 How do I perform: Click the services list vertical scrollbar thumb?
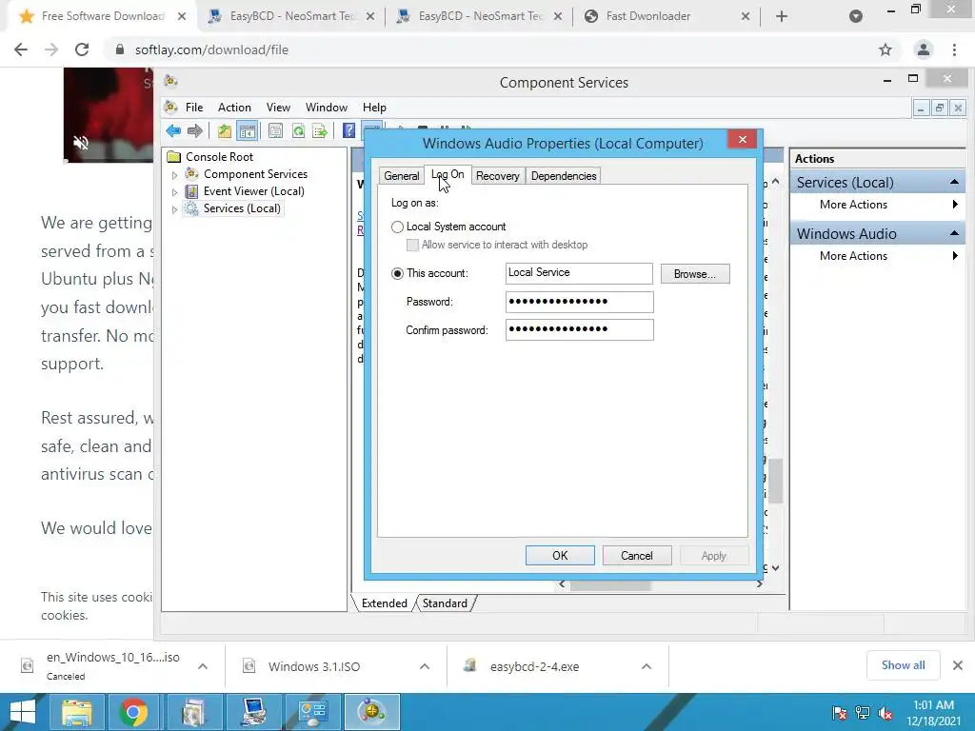(775, 481)
